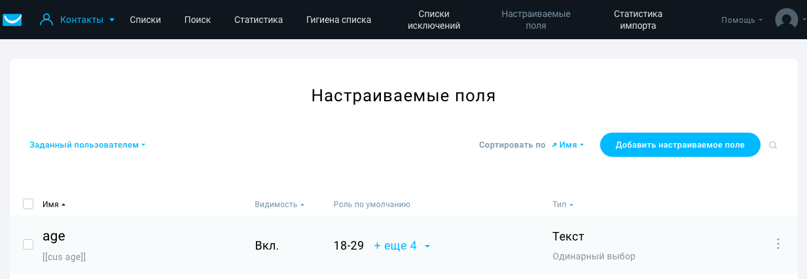Switch to Статистика tab
The height and width of the screenshot is (279, 807).
(259, 20)
